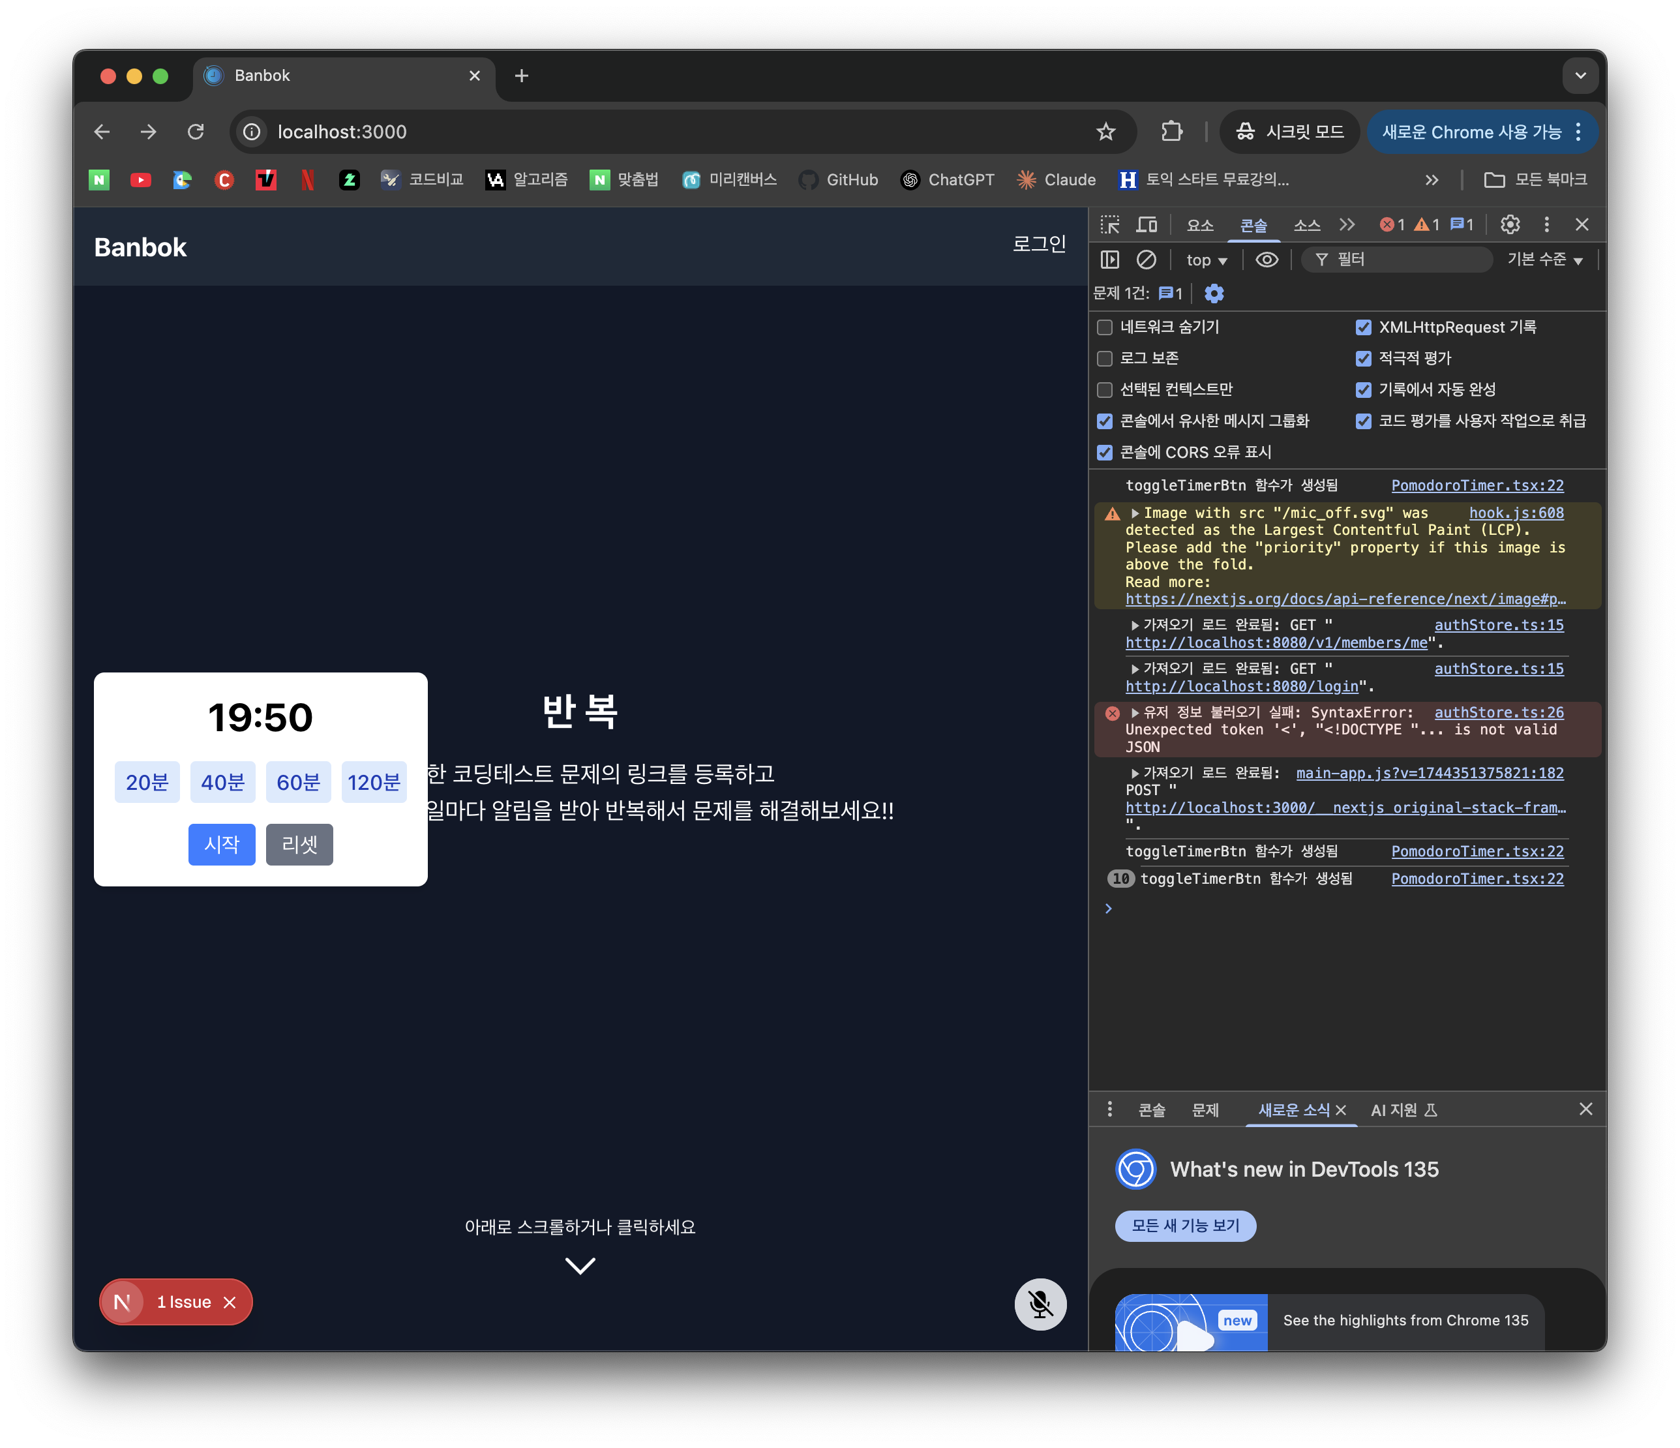Open the 기본 수준 log level dropdown
The image size is (1680, 1448).
pyautogui.click(x=1544, y=260)
